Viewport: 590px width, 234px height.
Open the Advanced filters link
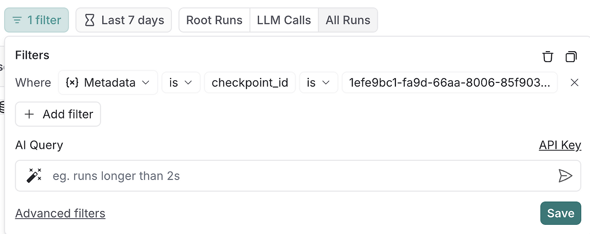point(60,214)
